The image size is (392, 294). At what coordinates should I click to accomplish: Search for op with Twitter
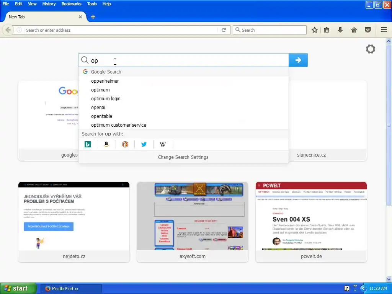click(x=144, y=144)
